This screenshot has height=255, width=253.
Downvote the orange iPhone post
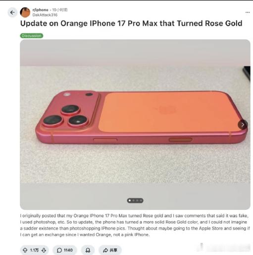(44, 250)
